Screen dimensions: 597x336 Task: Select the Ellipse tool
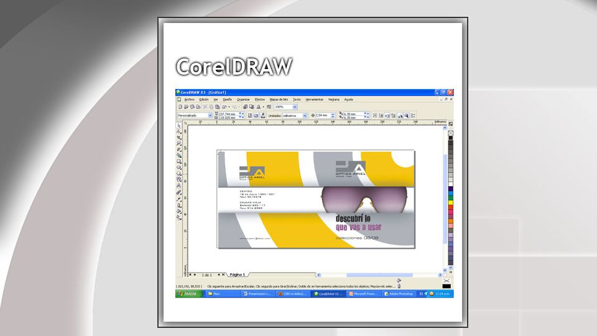(178, 167)
